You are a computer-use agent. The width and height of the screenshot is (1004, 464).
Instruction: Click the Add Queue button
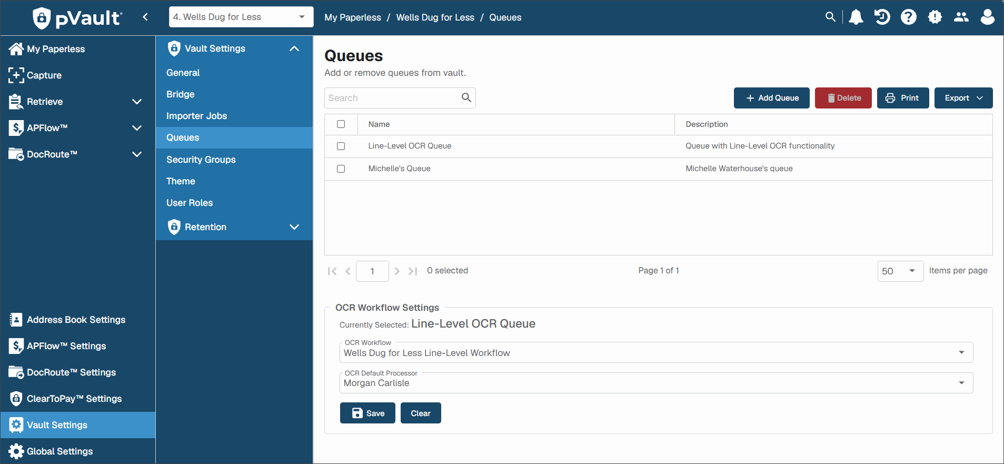(772, 98)
